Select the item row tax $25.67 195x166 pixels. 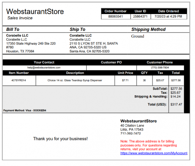coord(160,80)
